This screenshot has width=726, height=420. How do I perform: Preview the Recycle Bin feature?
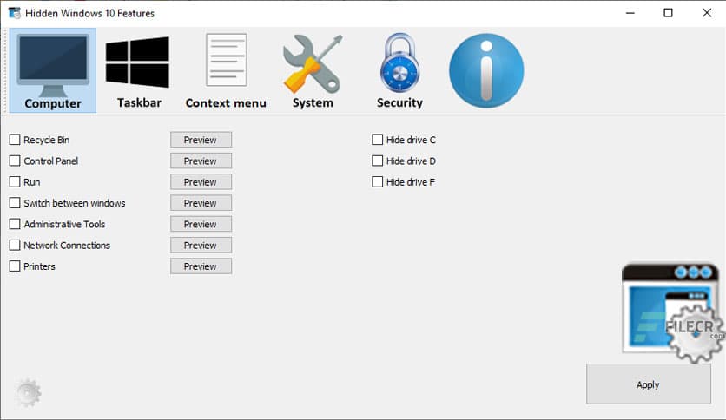pyautogui.click(x=201, y=140)
